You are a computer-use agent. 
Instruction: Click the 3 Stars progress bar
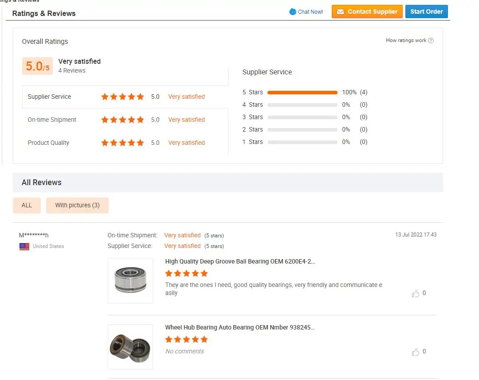pyautogui.click(x=302, y=117)
